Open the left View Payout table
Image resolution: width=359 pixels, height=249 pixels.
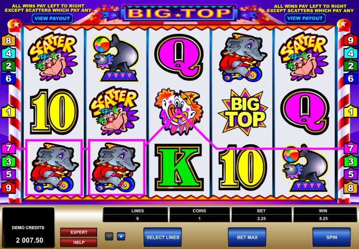53,19
